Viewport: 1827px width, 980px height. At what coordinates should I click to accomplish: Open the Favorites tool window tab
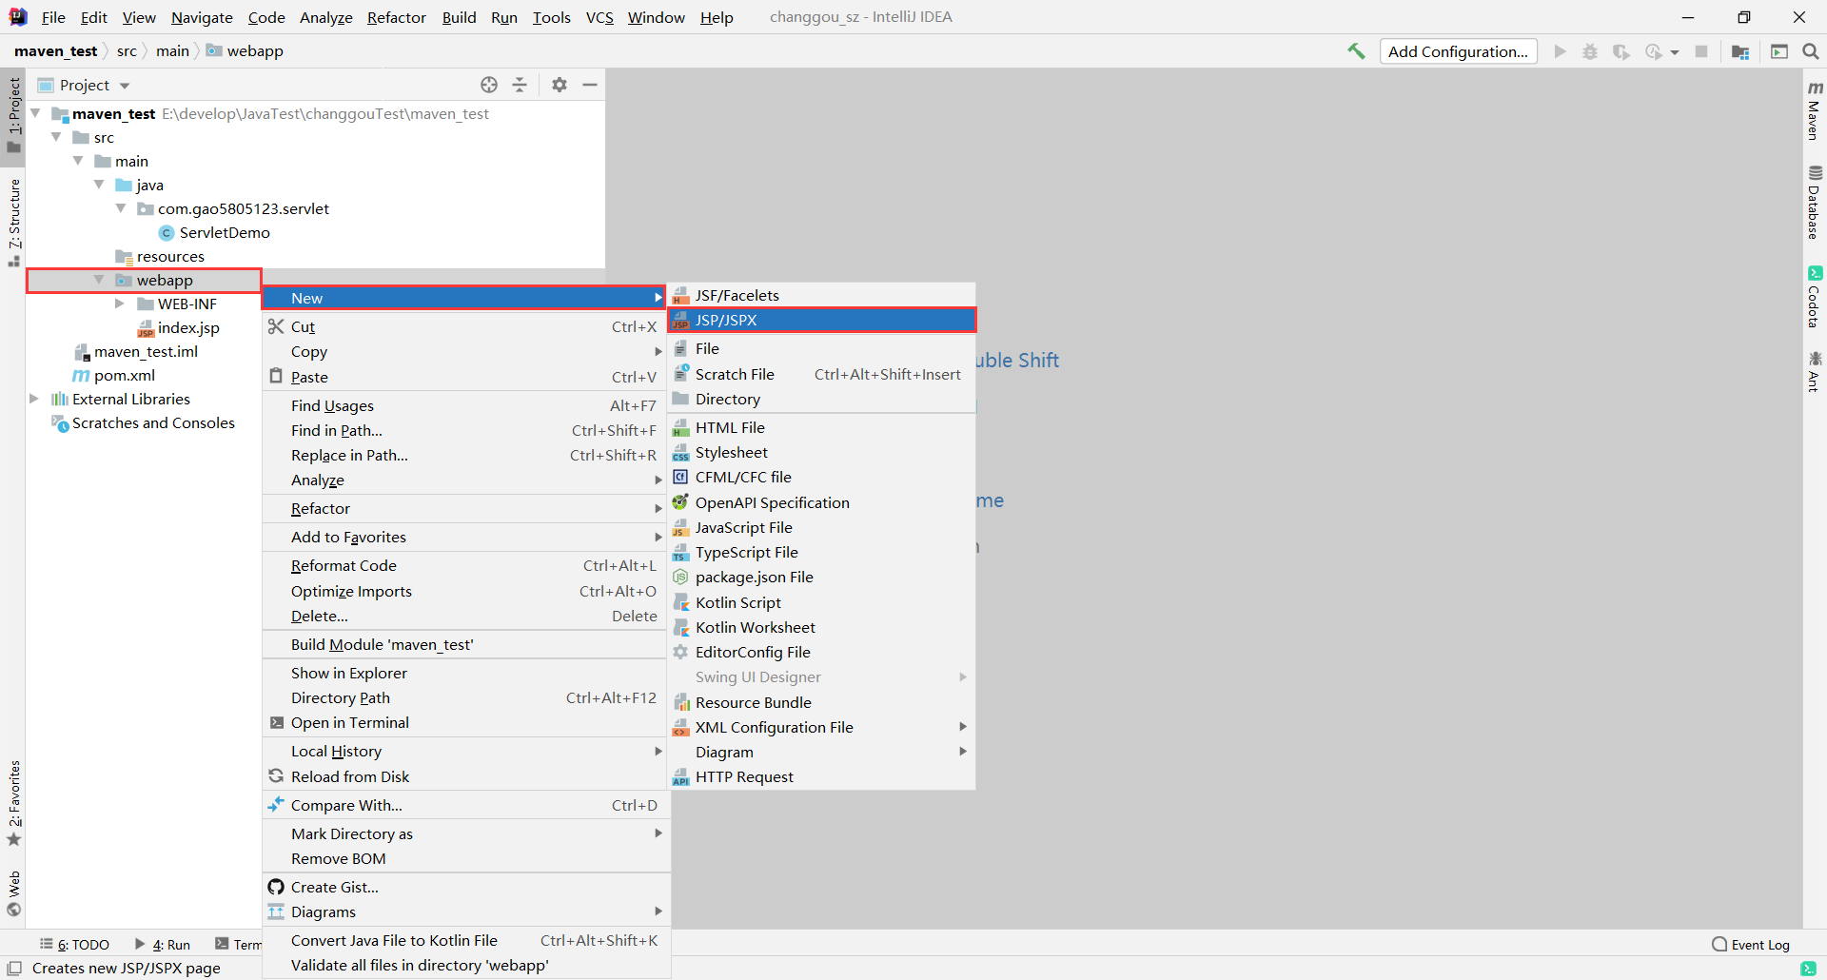14,803
